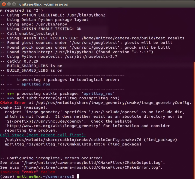Click the path '/usr/bin/empy'

pyautogui.click(x=52, y=24)
